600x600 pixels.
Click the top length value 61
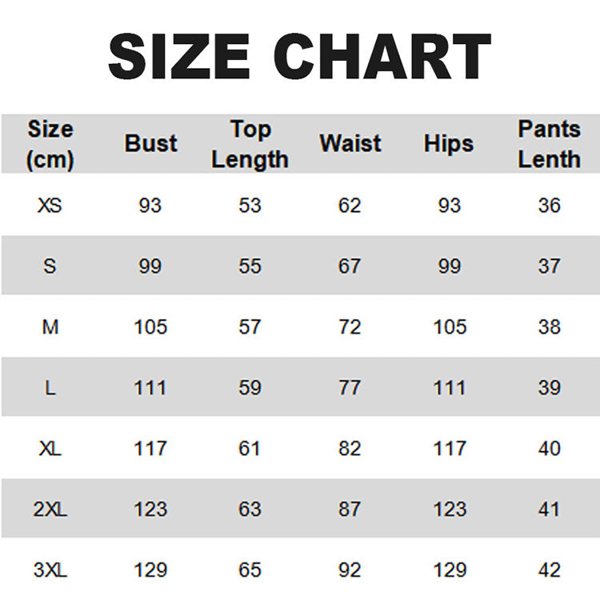(250, 449)
